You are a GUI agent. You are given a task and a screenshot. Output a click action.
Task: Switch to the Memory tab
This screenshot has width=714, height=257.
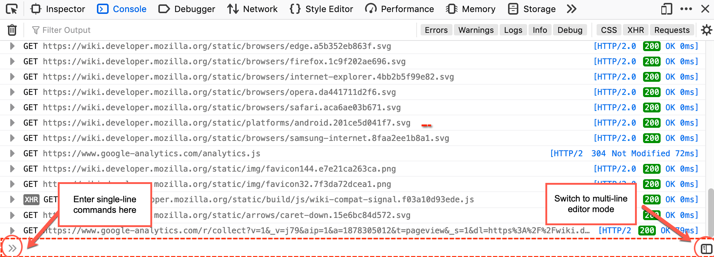[x=452, y=9]
